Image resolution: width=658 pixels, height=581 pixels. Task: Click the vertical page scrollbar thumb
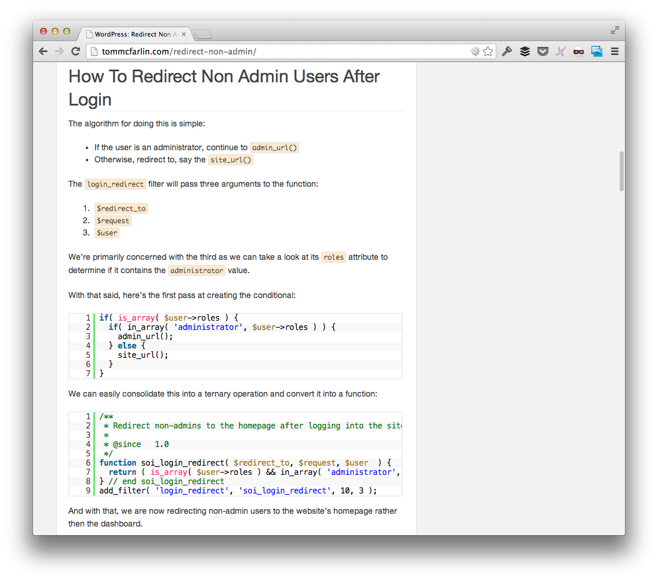tap(621, 171)
